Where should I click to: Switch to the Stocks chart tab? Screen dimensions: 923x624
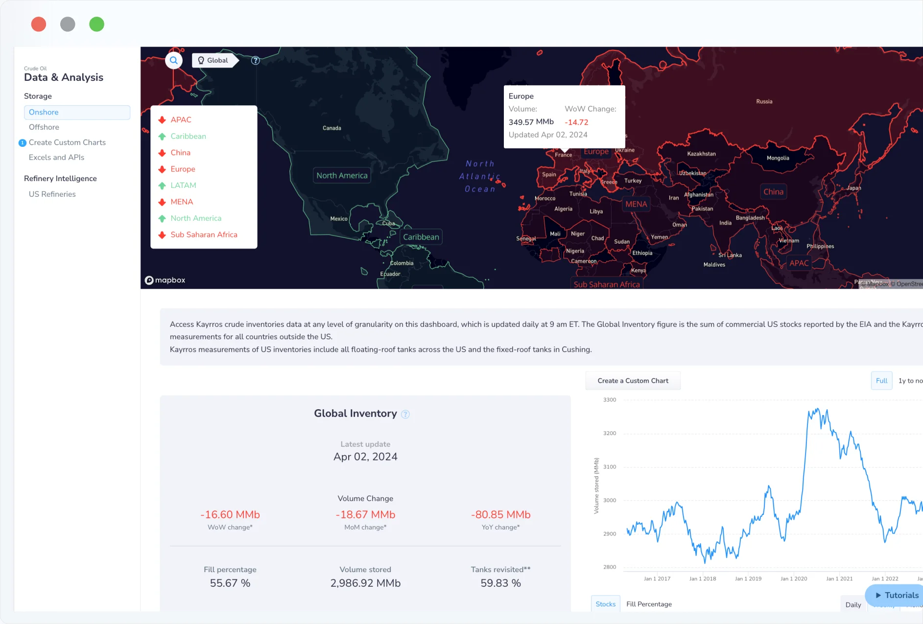tap(605, 604)
